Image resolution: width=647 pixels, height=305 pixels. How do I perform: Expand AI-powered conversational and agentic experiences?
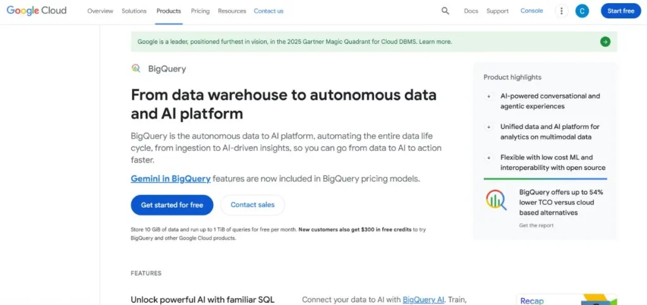(489, 97)
